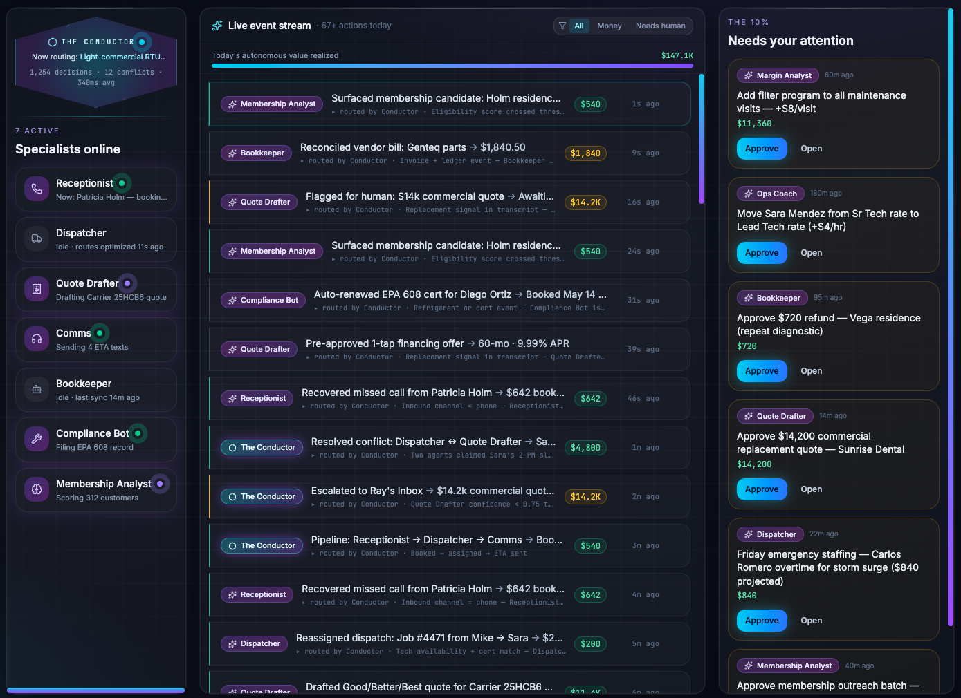
Task: Click 'Flagged for human: $14k commercial quote' event
Action: click(x=450, y=202)
